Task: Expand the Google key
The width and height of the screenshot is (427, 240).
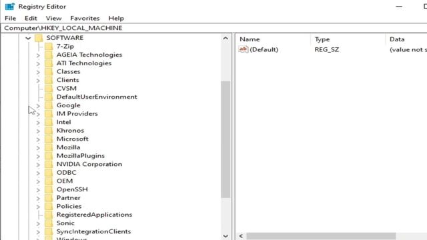Action: point(38,106)
